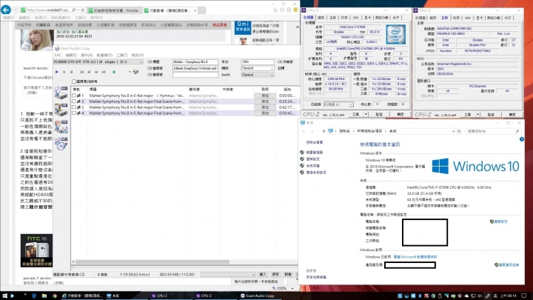Open 進階系統設定 link in System window

(x=316, y=173)
